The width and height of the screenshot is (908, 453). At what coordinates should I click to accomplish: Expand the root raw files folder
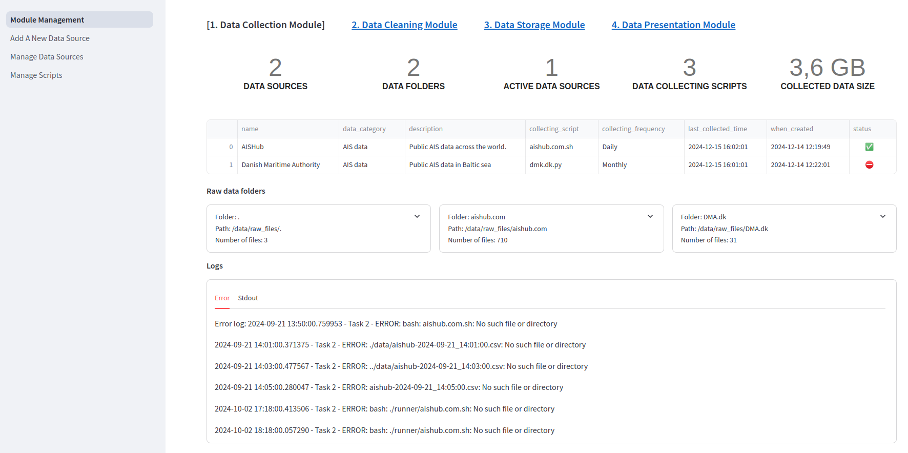(x=417, y=217)
